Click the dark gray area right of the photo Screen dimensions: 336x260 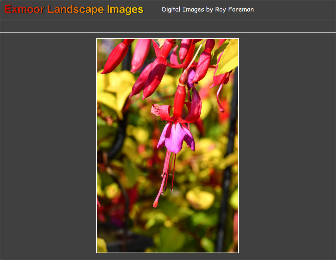coord(288,146)
